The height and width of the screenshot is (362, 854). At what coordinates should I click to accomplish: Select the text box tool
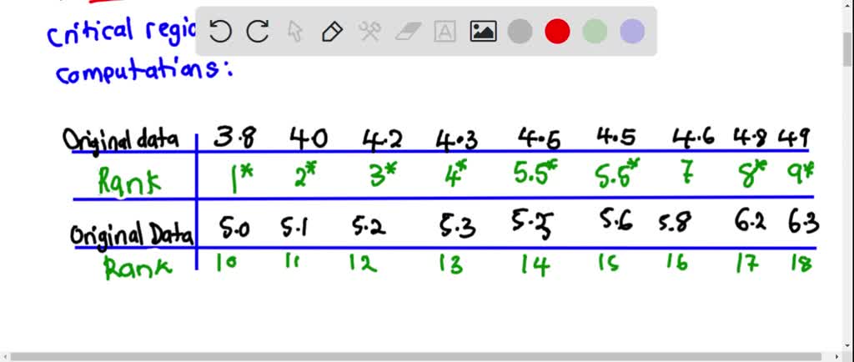445,32
